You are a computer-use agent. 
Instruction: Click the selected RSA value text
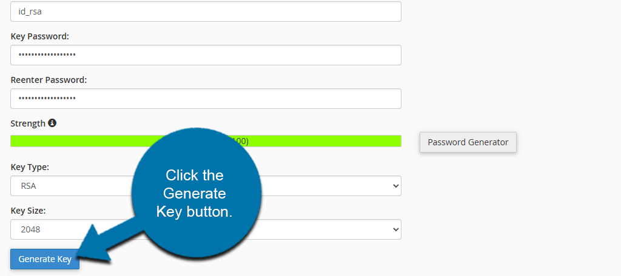pos(29,186)
